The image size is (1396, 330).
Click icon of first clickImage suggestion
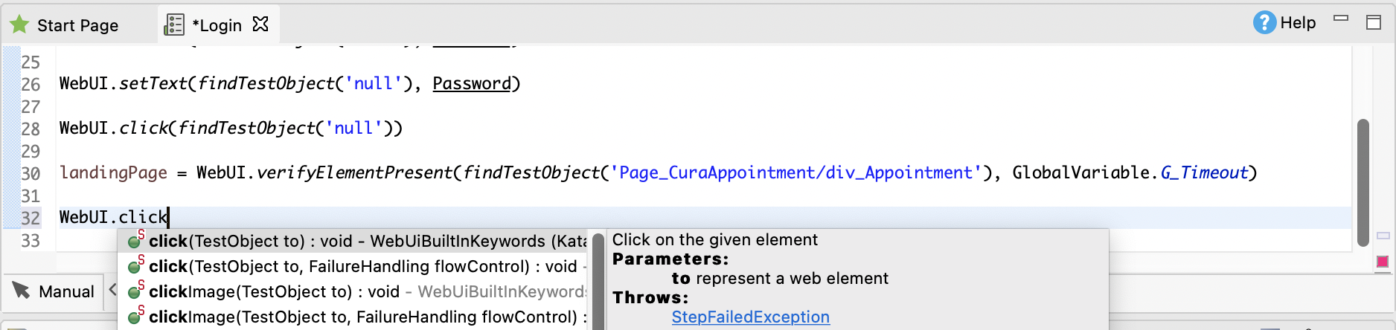[x=135, y=291]
